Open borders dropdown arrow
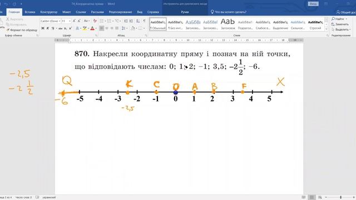Screen dimensions: 356x200 (144, 28)
